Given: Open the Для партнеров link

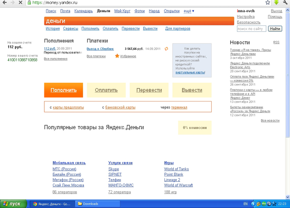Looking at the screenshot, I should click(x=178, y=29).
